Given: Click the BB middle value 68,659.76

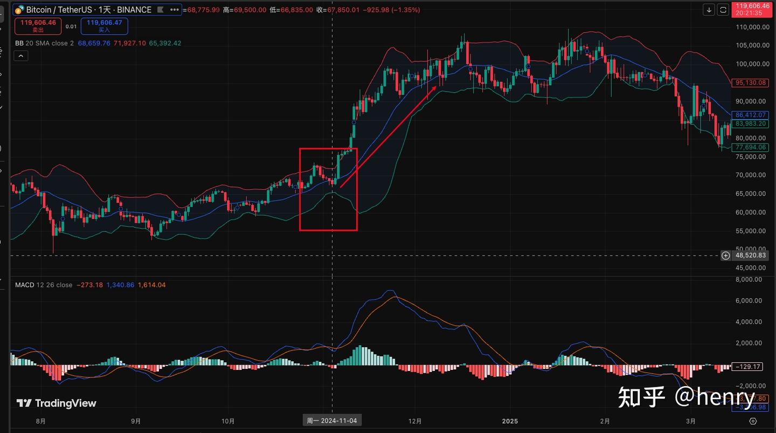Looking at the screenshot, I should (x=94, y=43).
